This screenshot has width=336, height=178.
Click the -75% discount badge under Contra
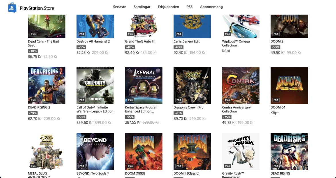pyautogui.click(x=227, y=117)
